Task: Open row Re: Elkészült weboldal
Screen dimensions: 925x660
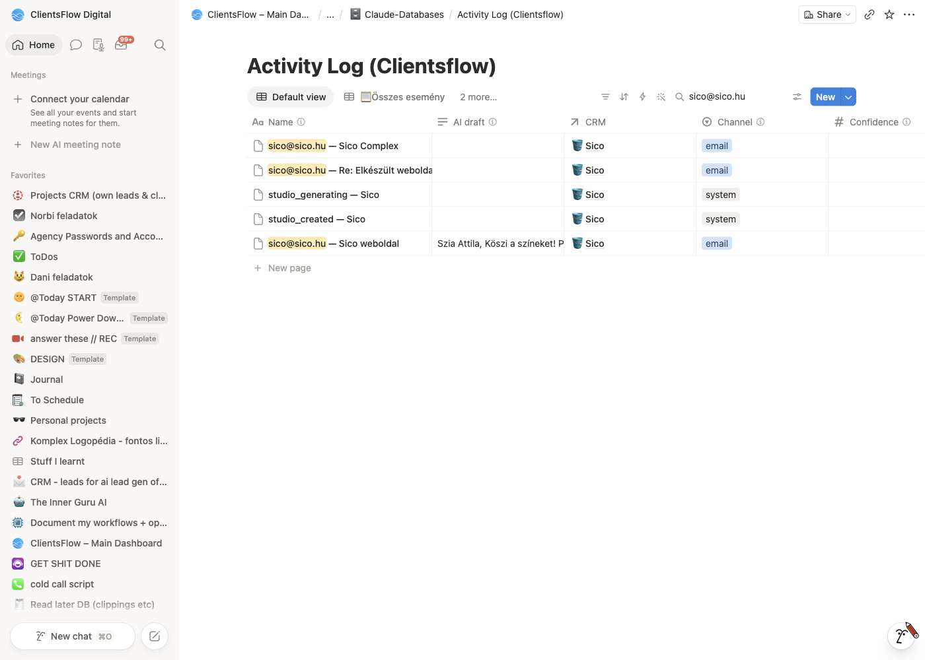Action: coord(350,170)
